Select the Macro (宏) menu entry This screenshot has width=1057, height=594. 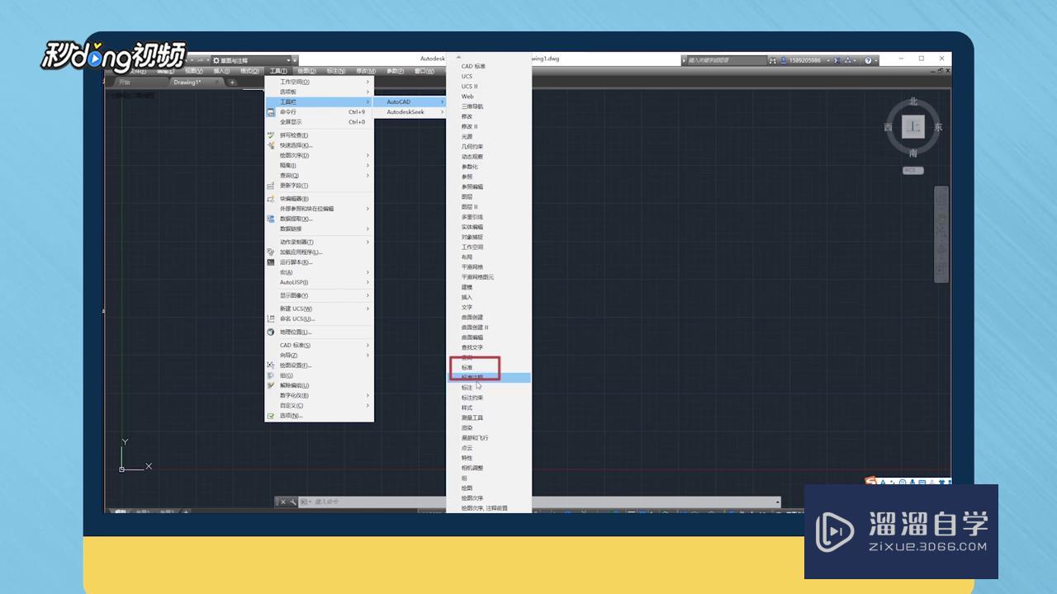(319, 272)
